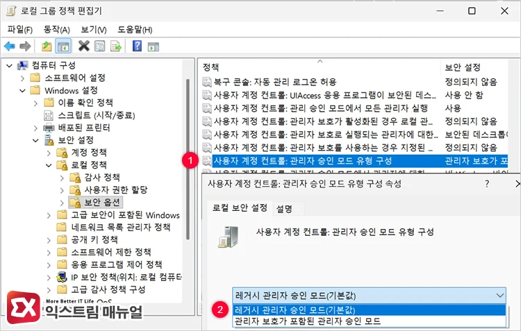Screen dimensions: 521x331
Task: Click the Delete X toolbar icon
Action: (x=84, y=46)
